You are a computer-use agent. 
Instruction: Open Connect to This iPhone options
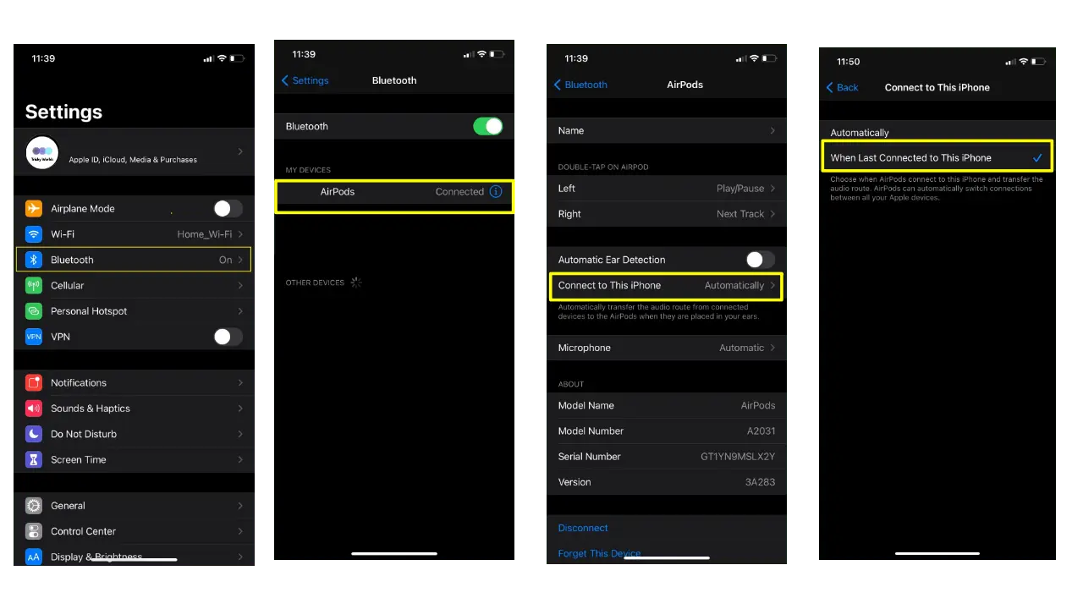666,286
